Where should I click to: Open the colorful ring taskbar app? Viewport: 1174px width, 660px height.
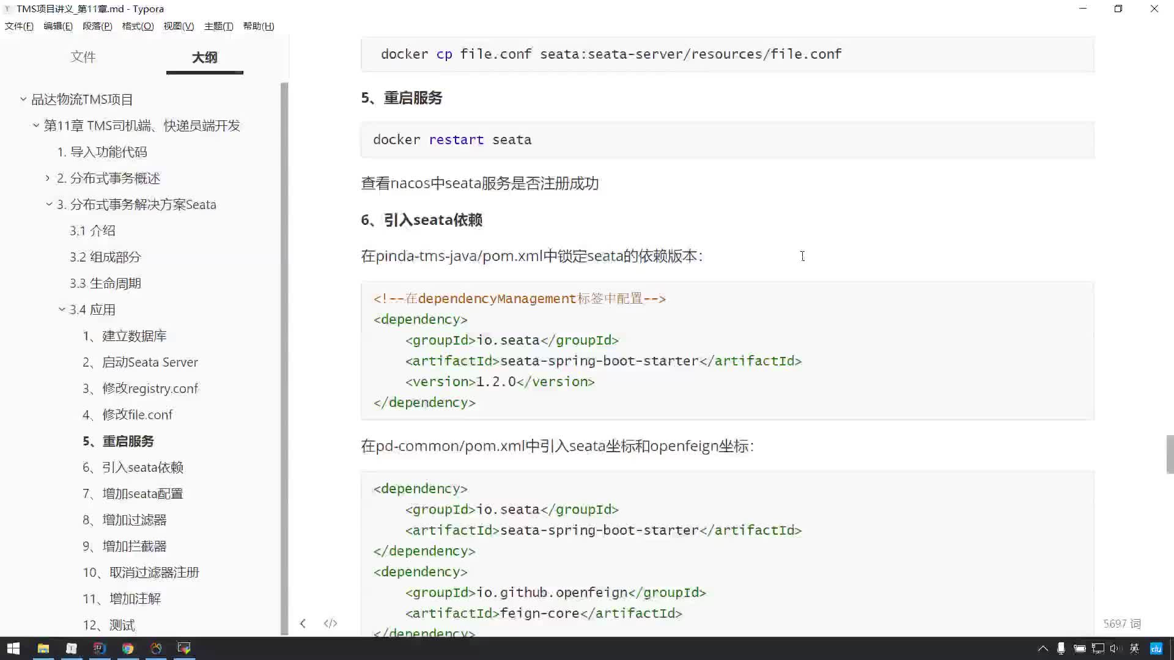tap(156, 648)
